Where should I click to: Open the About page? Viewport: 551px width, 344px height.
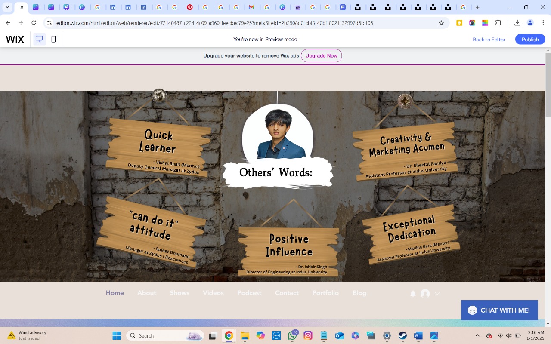pyautogui.click(x=147, y=293)
